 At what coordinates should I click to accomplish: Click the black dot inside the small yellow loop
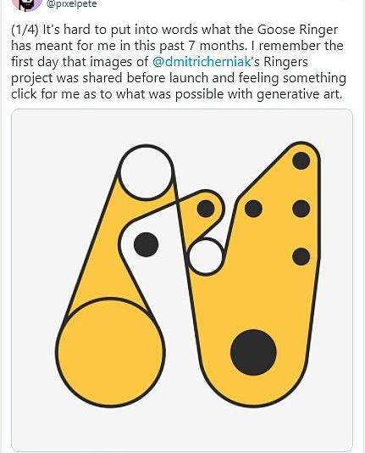[206, 209]
